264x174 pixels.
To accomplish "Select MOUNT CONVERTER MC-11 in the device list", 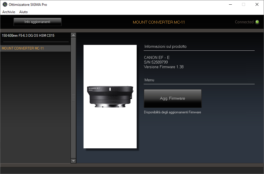I will [35, 48].
